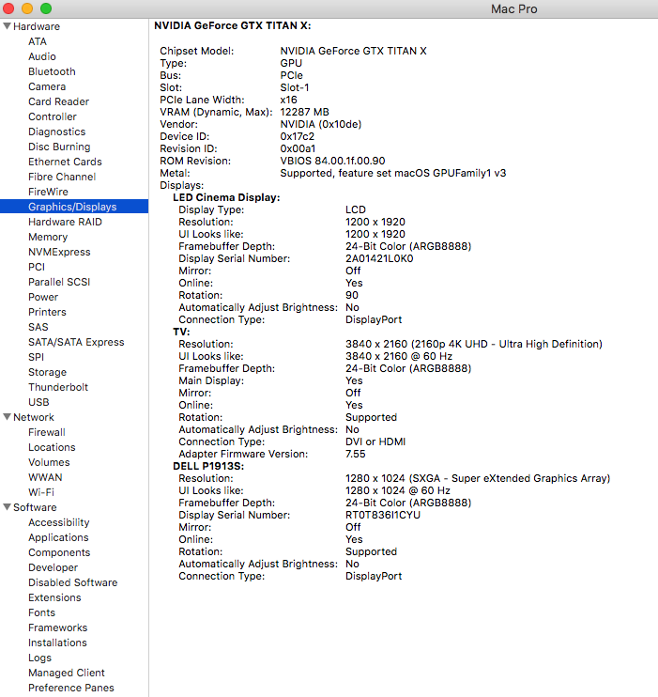
Task: Open the NVMExpress entry
Action: (59, 252)
